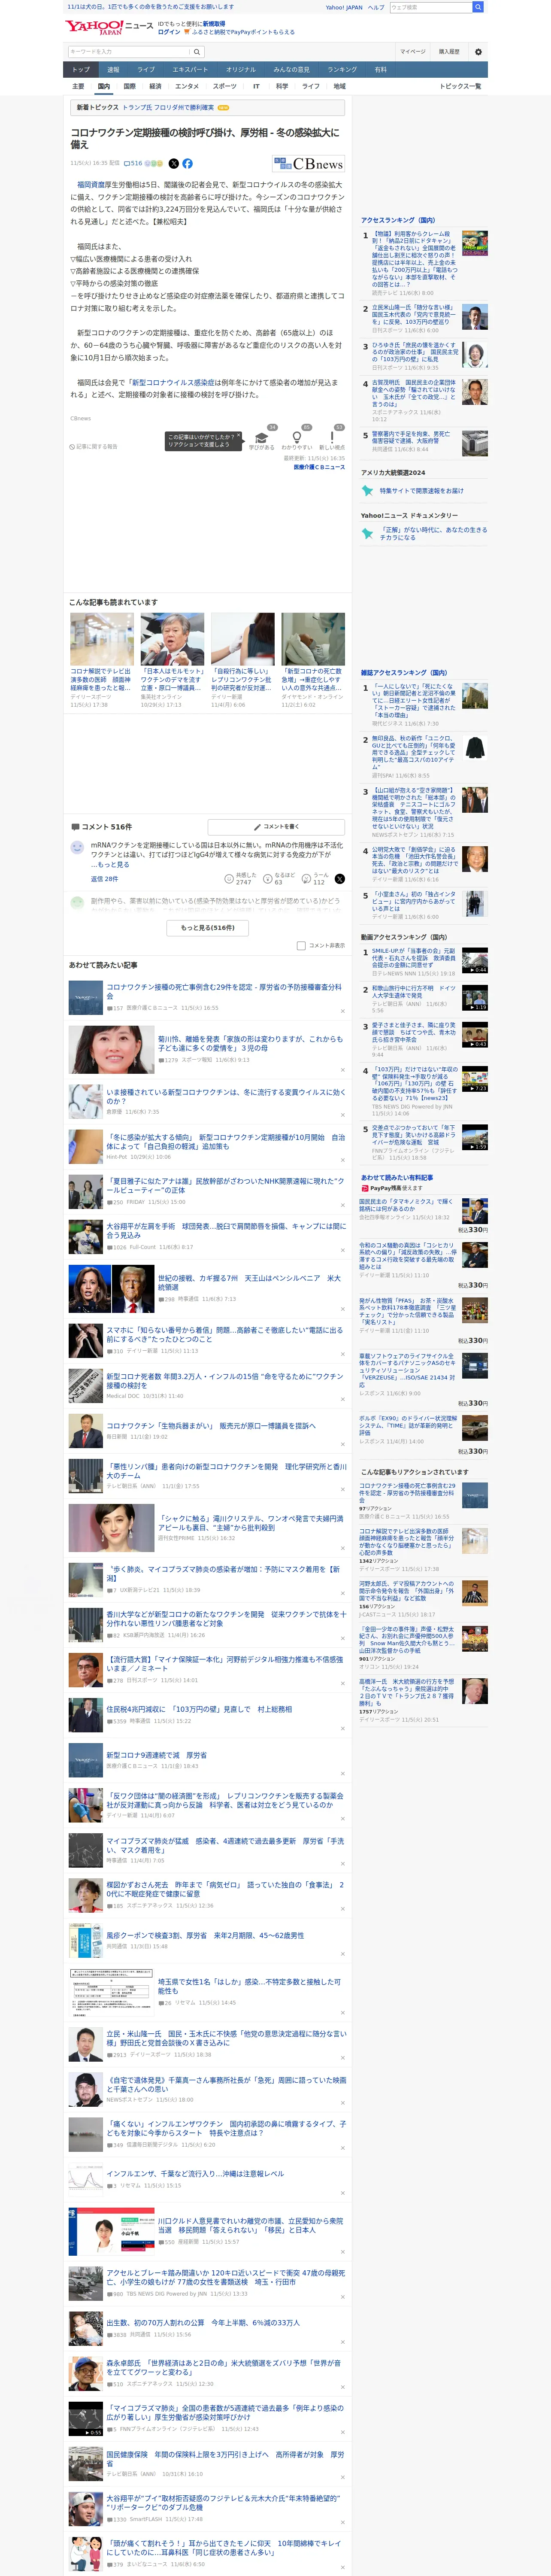Click the web search magnifier button at top
This screenshot has width=551, height=2576.
[478, 7]
